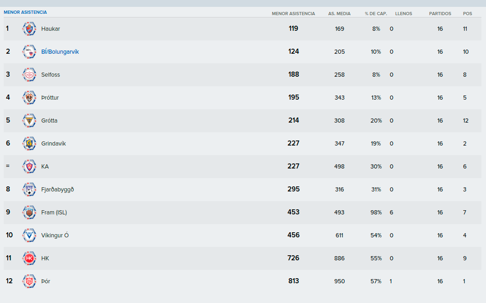Screen dimensions: 486x303
Task: Click the Grindavík club logo
Action: tap(29, 144)
